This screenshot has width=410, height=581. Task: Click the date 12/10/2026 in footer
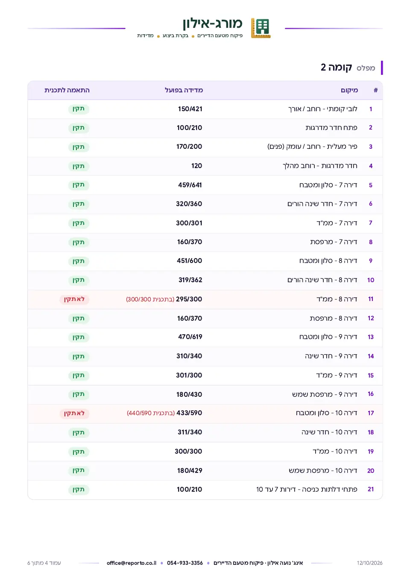[x=370, y=563]
